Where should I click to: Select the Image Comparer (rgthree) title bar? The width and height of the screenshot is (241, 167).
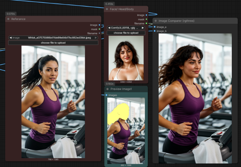click(195, 21)
